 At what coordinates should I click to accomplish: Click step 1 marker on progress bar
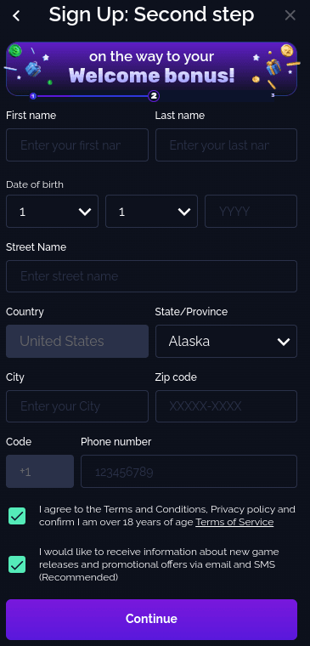click(x=33, y=96)
